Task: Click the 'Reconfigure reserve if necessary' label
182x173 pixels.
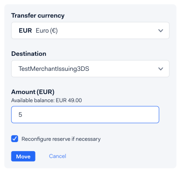Action: pos(61,139)
